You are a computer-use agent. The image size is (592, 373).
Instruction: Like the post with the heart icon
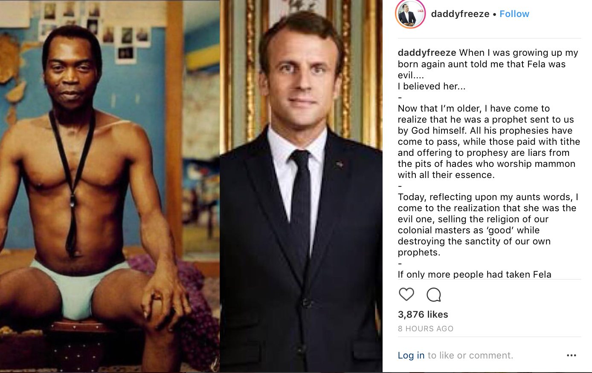(406, 294)
